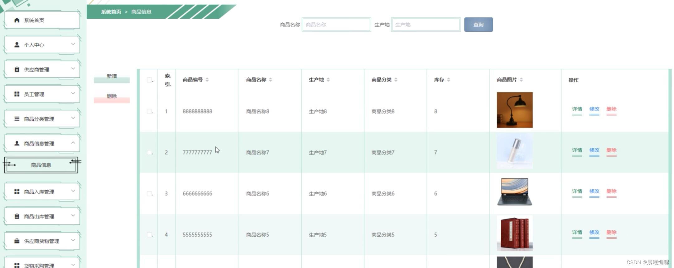Viewport: 674px width, 268px height.
Task: Sort by 商品分类 column arrows
Action: click(x=396, y=80)
